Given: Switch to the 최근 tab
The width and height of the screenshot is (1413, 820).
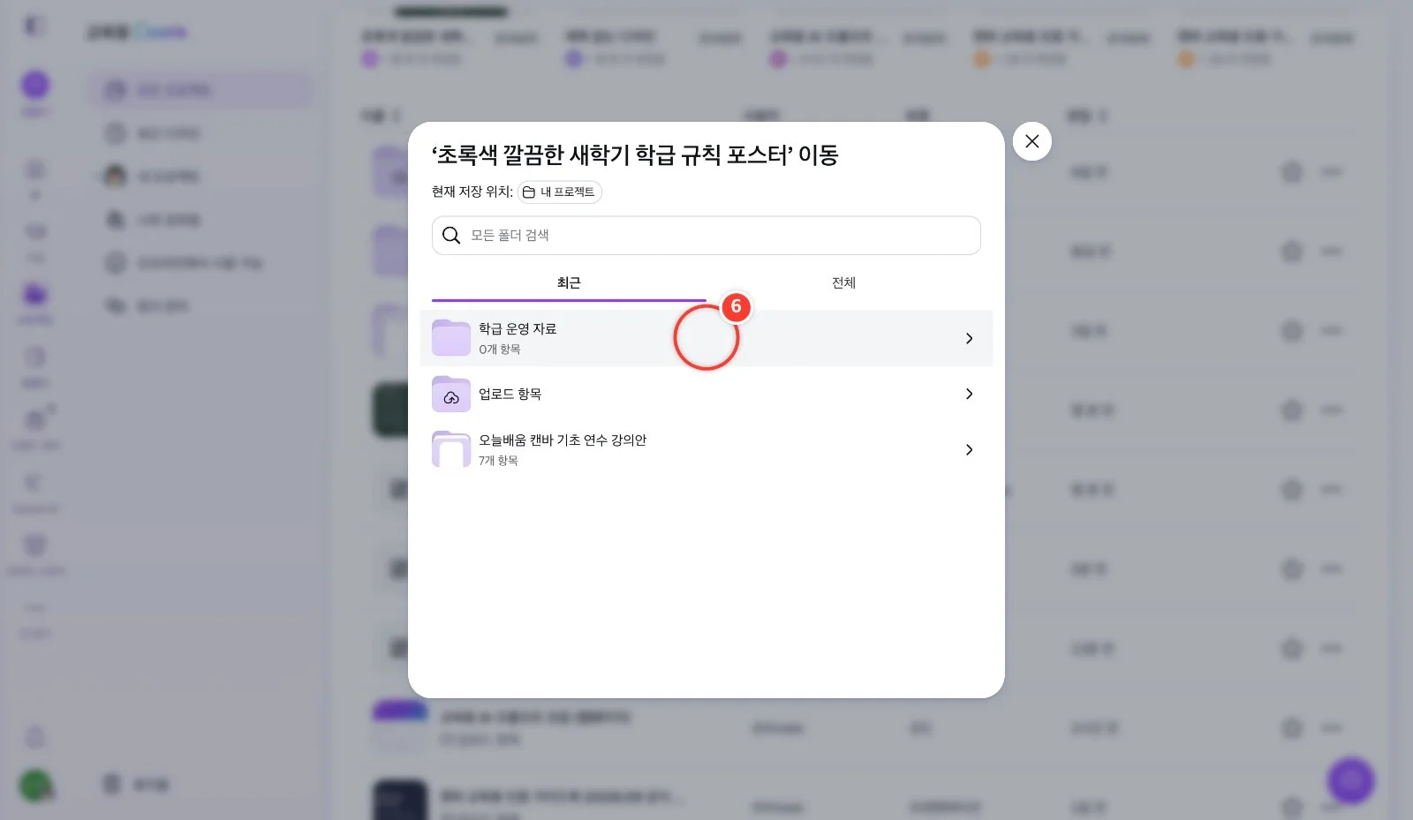Looking at the screenshot, I should tap(569, 282).
